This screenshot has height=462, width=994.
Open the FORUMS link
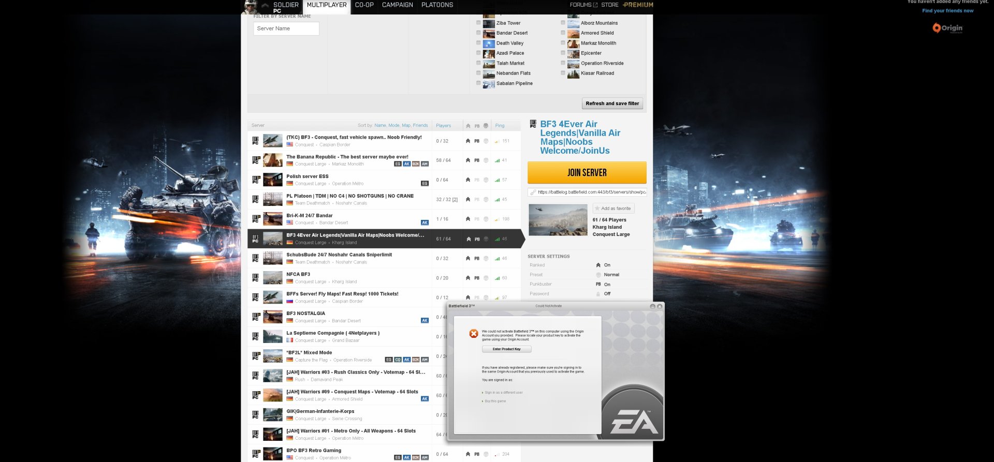tap(583, 5)
